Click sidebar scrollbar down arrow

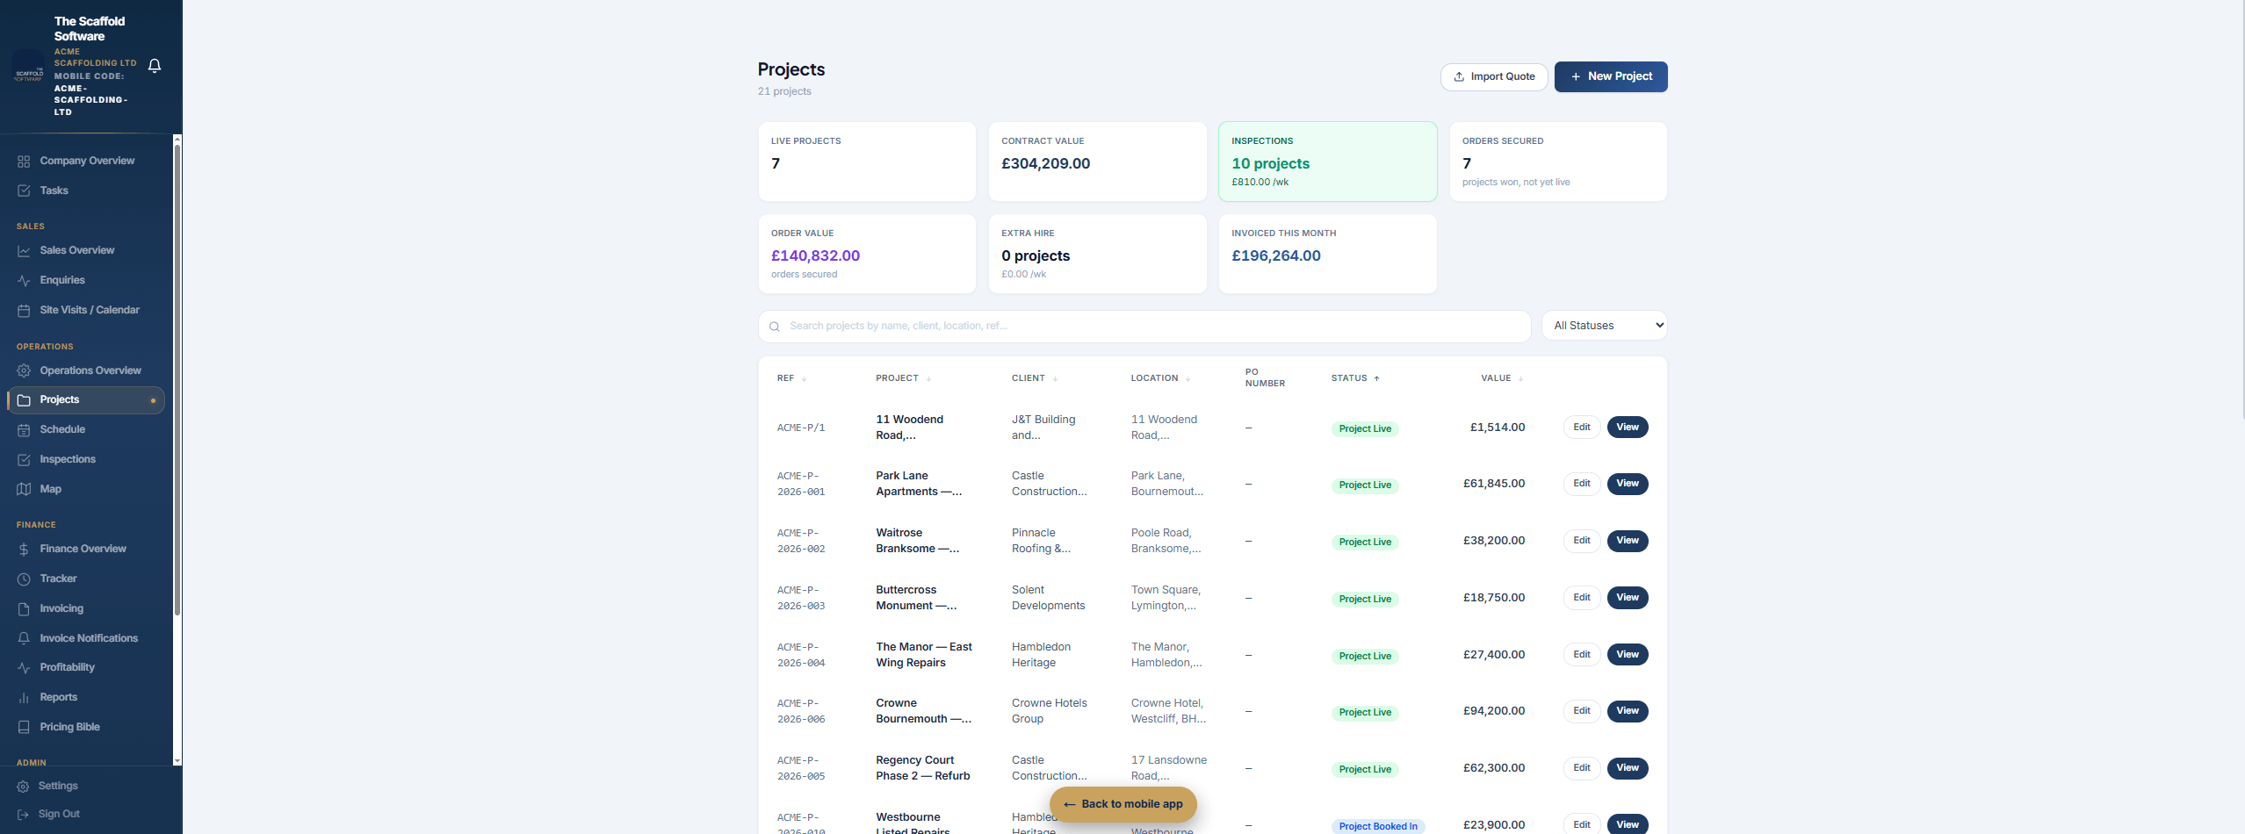pos(177,761)
